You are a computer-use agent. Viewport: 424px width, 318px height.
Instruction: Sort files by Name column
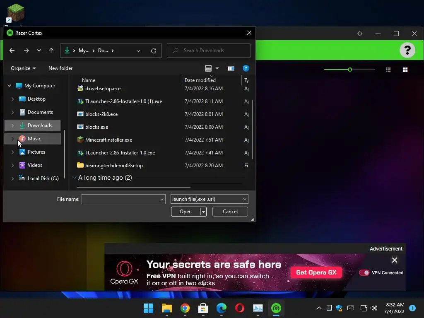click(x=89, y=80)
